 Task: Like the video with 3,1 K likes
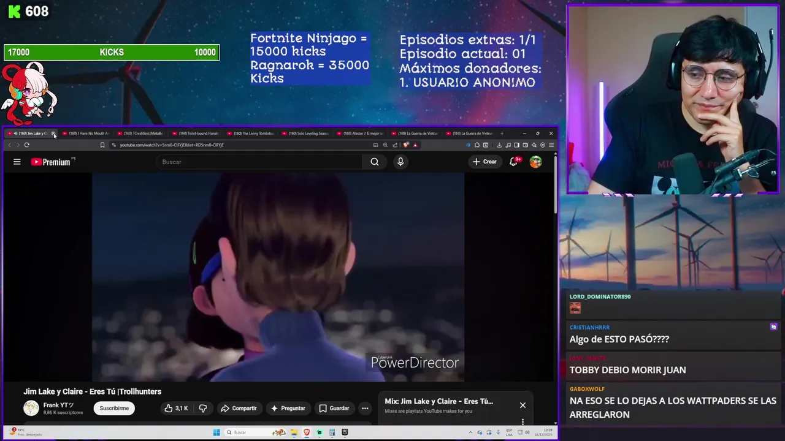click(176, 408)
